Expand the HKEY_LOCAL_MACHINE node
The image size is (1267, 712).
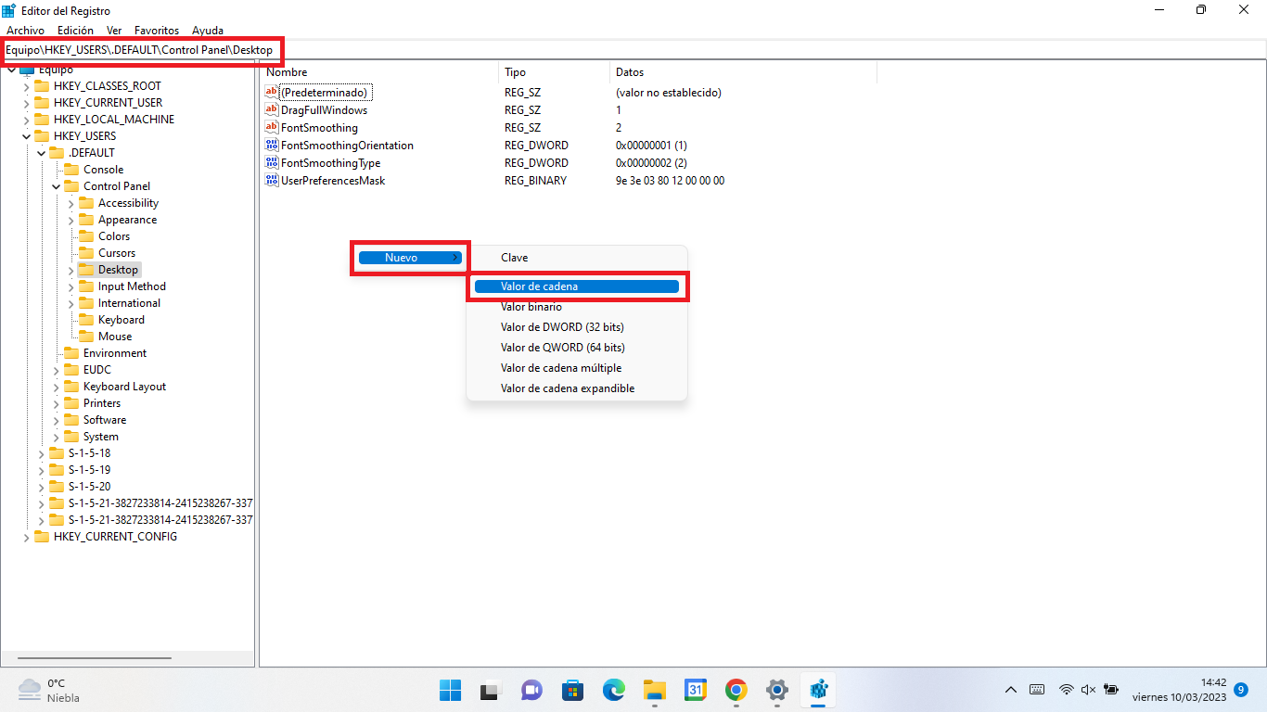(26, 120)
